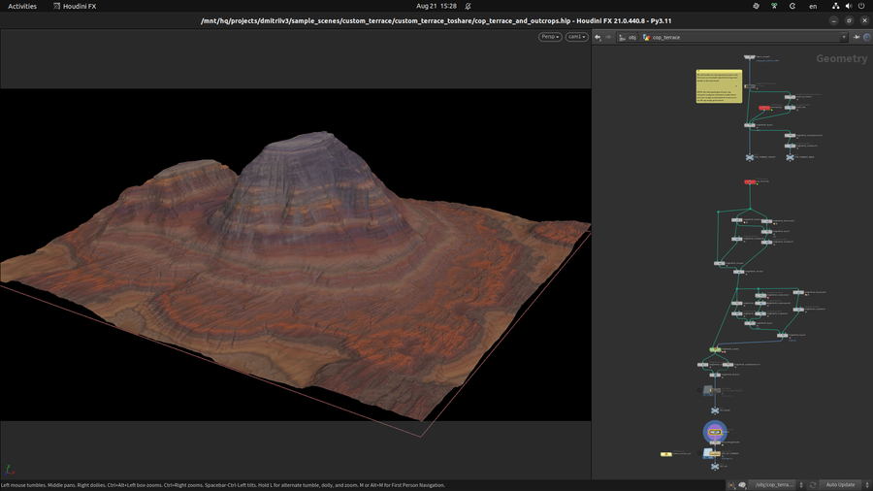Select the green node in lower network
This screenshot has width=873, height=491.
[x=715, y=349]
